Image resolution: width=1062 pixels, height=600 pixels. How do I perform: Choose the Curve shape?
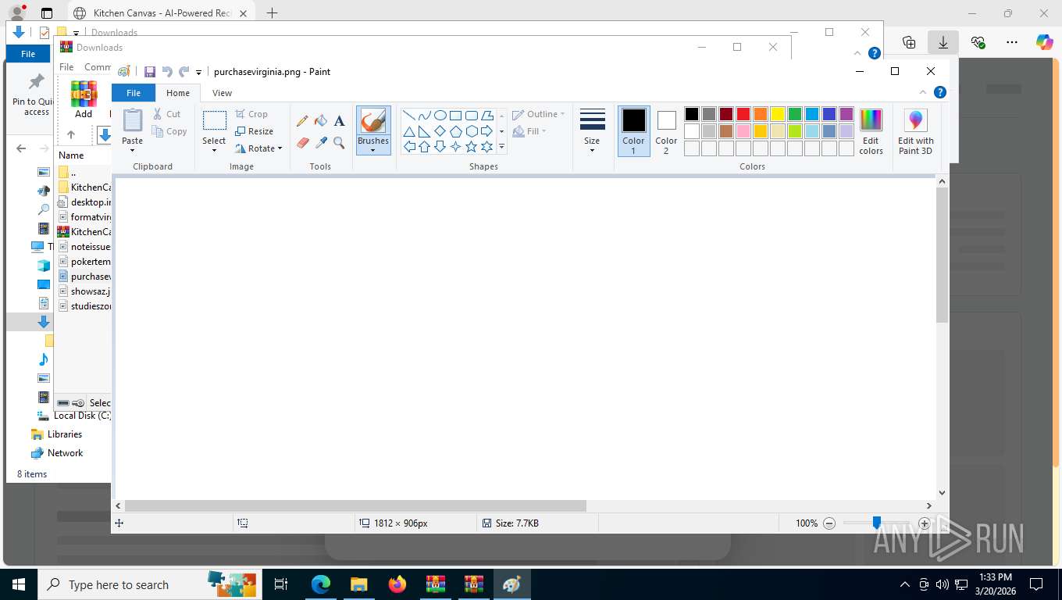tap(425, 115)
